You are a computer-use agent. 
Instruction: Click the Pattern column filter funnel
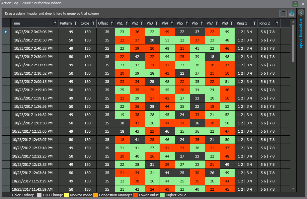pos(76,24)
